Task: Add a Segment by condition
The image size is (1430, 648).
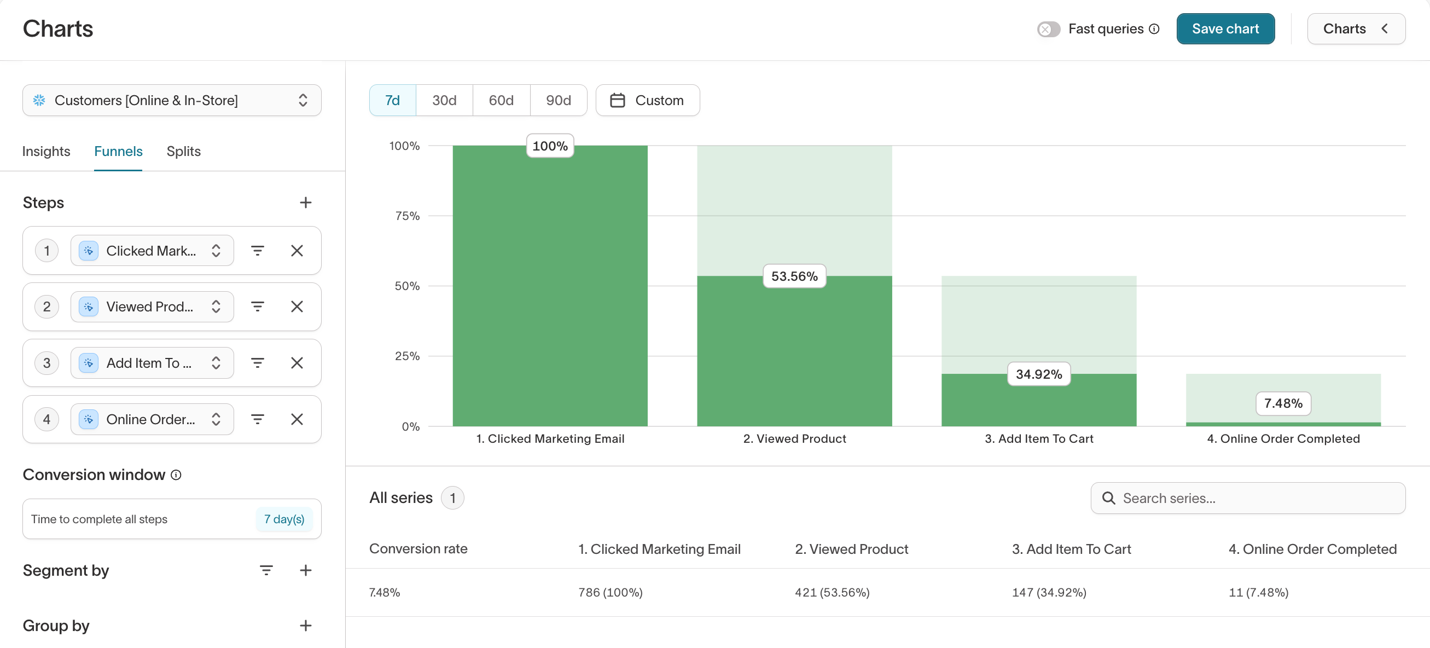Action: click(305, 570)
